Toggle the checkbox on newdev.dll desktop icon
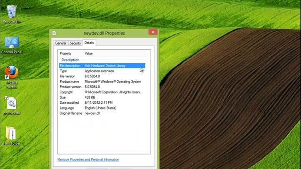This screenshot has width=301, height=169. (7, 98)
